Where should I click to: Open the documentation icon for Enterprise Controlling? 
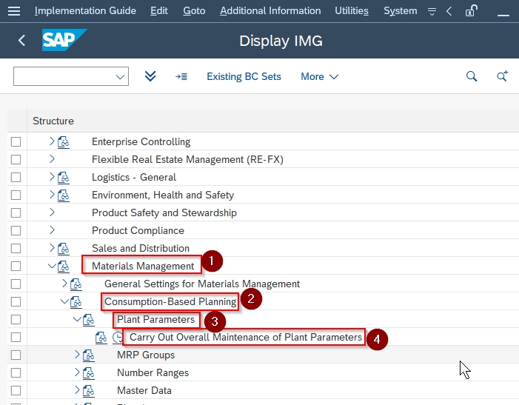(63, 142)
